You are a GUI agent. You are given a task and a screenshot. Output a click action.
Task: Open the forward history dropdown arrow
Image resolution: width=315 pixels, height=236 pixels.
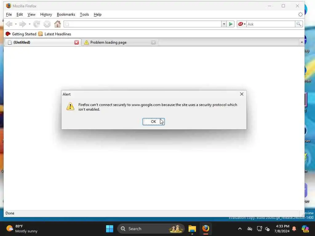tap(30, 24)
